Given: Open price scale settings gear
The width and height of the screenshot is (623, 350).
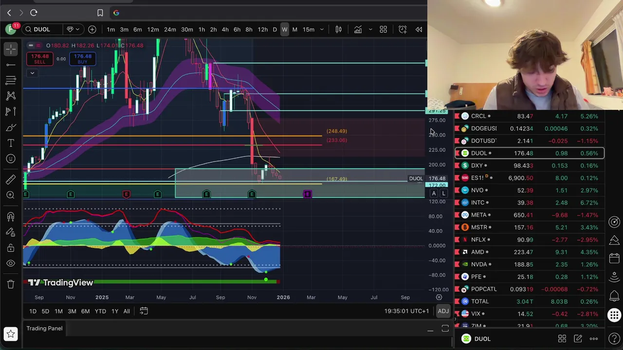Looking at the screenshot, I should (x=439, y=297).
